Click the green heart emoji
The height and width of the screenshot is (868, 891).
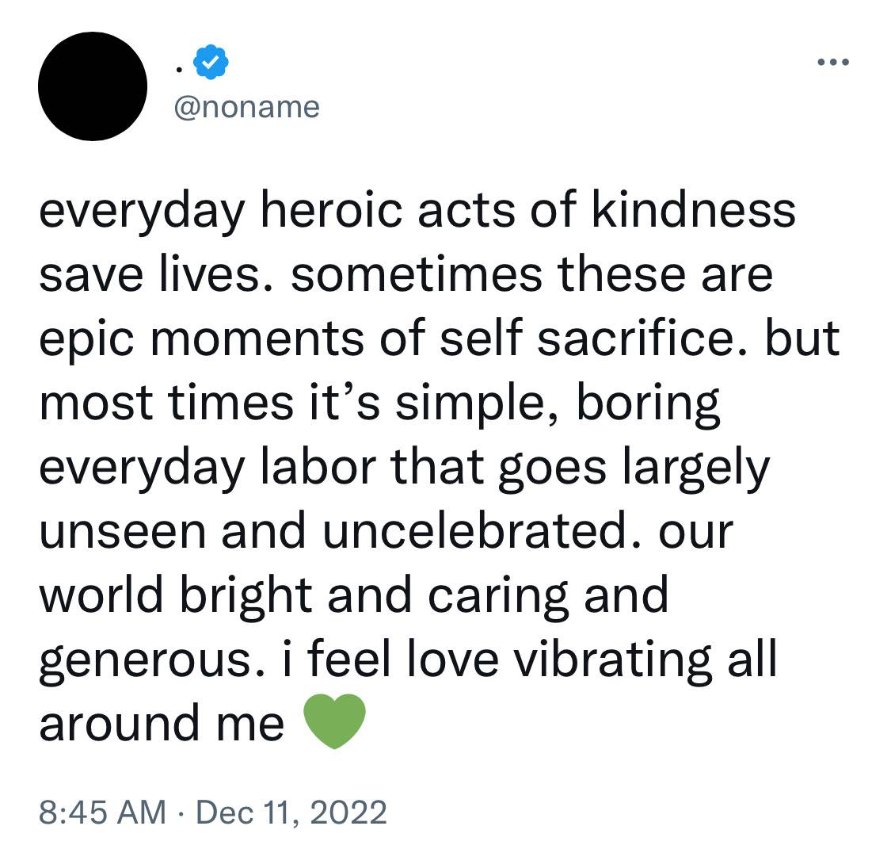[x=334, y=721]
